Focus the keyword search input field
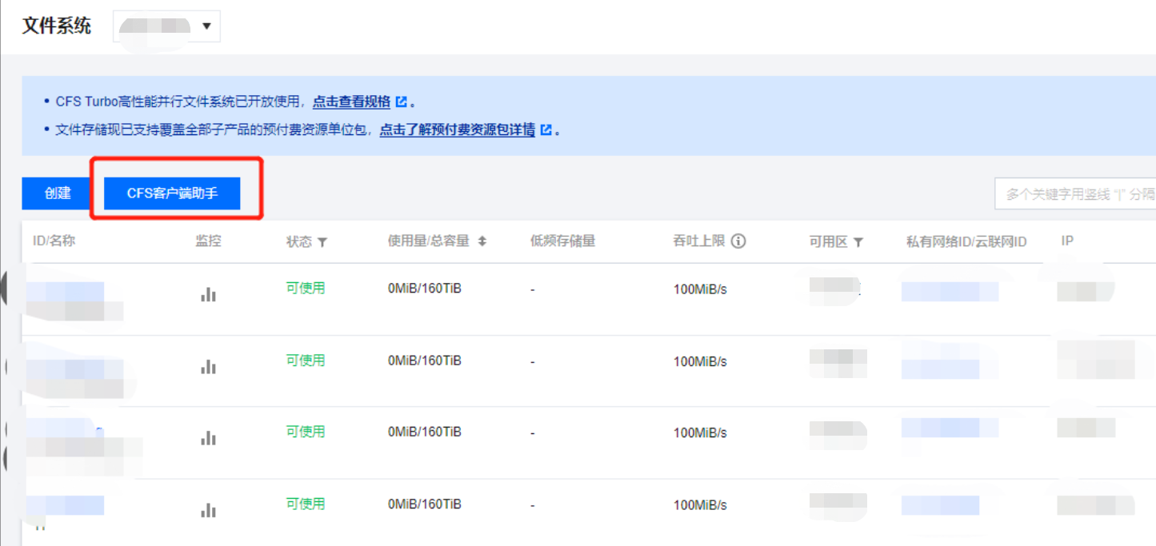The height and width of the screenshot is (546, 1156). coord(1075,193)
